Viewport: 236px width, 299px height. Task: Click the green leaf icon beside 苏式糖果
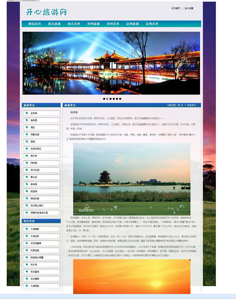(x=26, y=279)
